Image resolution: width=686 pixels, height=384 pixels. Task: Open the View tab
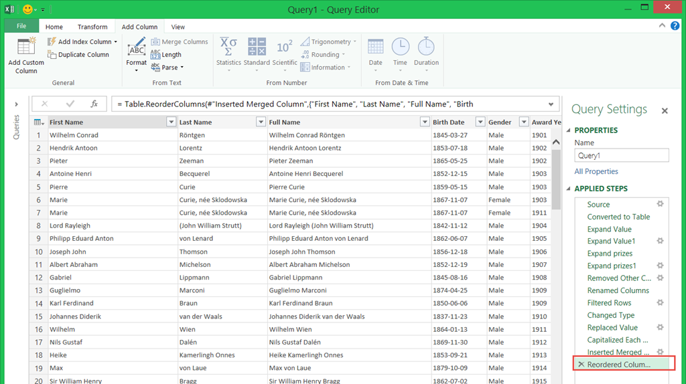coord(178,27)
